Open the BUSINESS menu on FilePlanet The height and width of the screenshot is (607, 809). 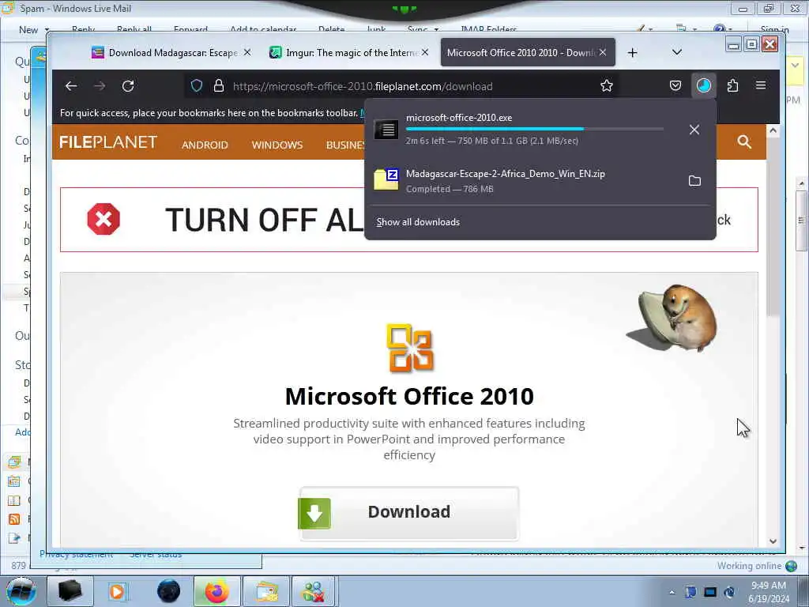point(345,145)
